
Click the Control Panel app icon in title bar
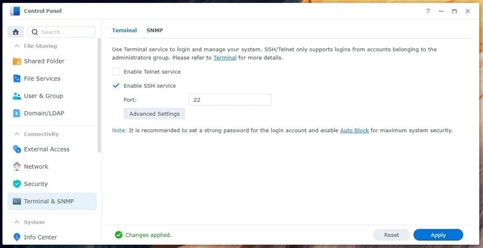[14, 11]
